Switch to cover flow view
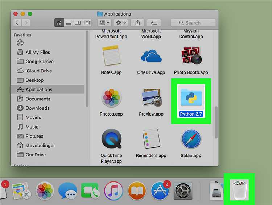 [87, 23]
